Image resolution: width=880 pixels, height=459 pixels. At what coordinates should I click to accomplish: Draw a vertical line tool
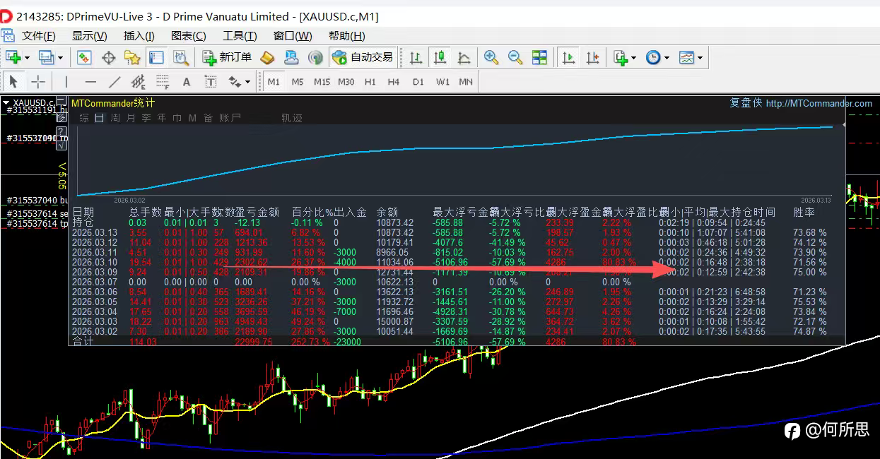coord(66,82)
